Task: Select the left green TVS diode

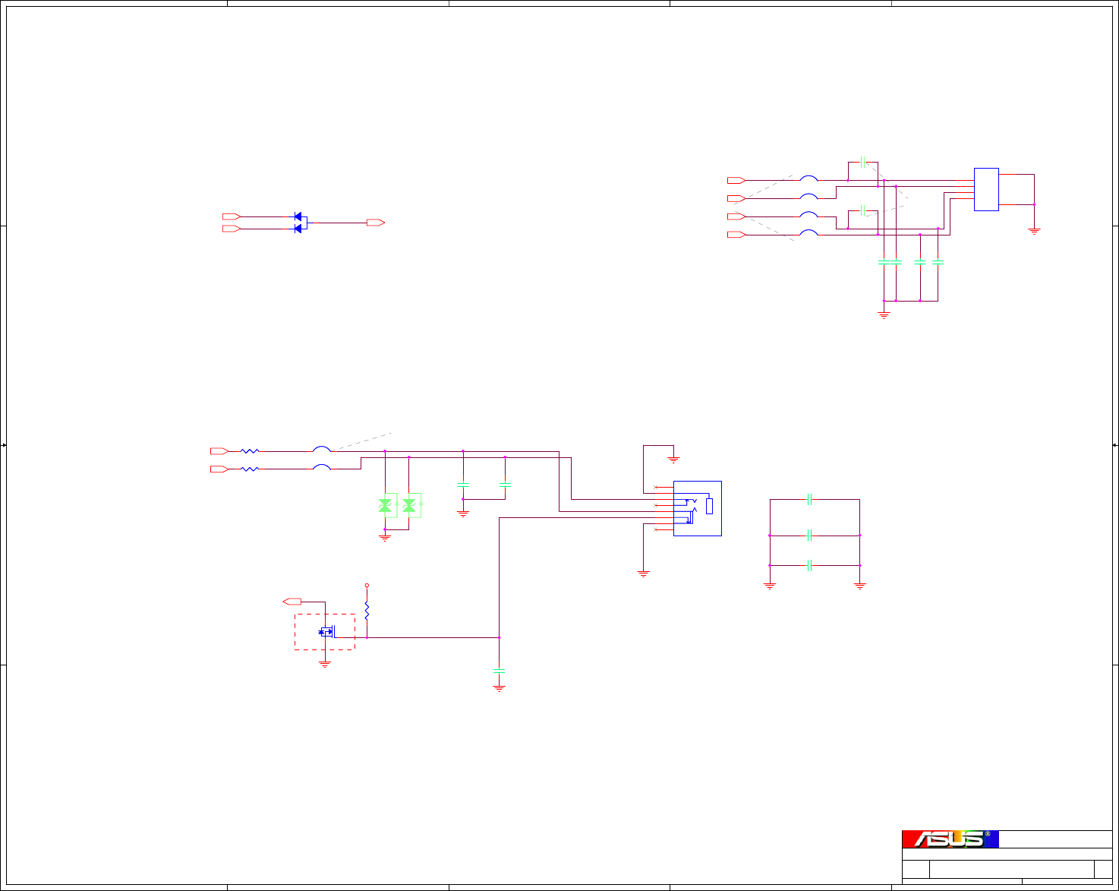Action: (x=385, y=505)
